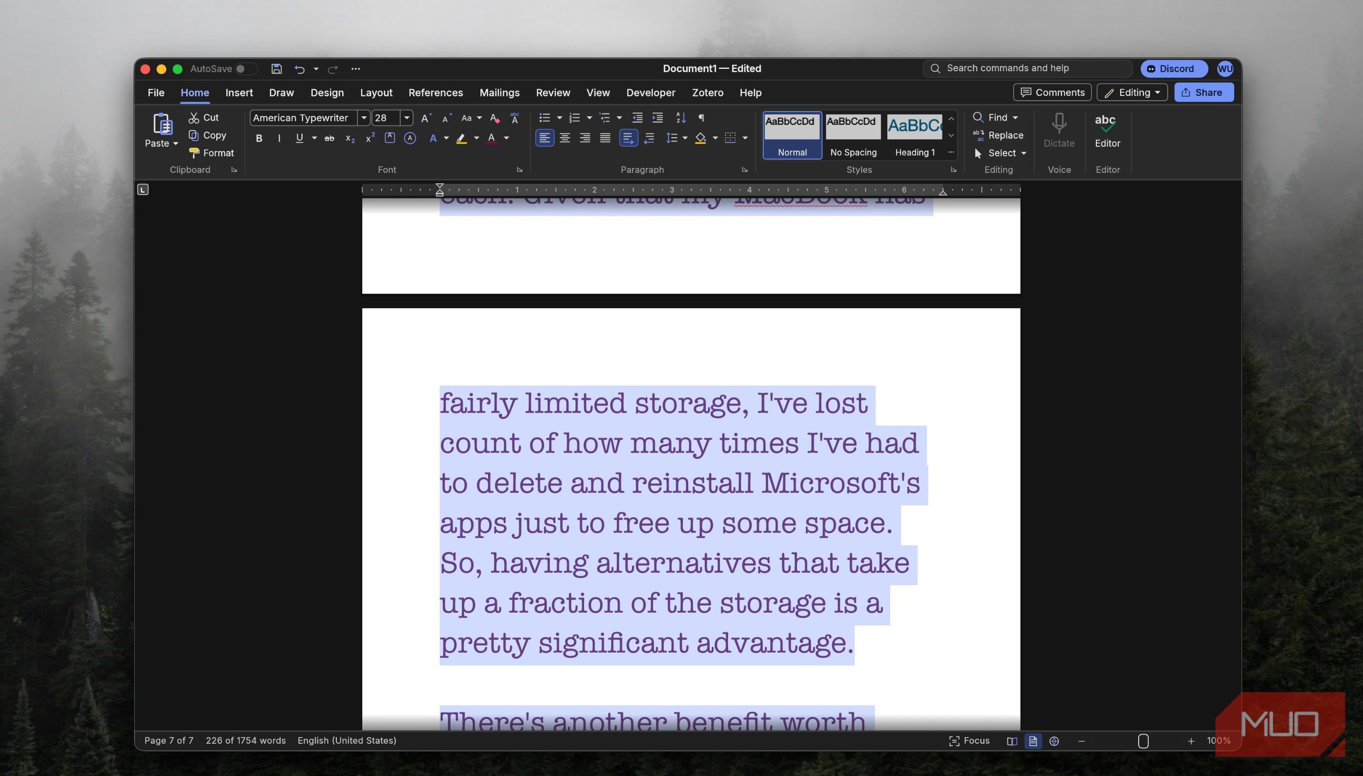Image resolution: width=1363 pixels, height=776 pixels.
Task: Click the Increase Indent icon
Action: pos(658,118)
